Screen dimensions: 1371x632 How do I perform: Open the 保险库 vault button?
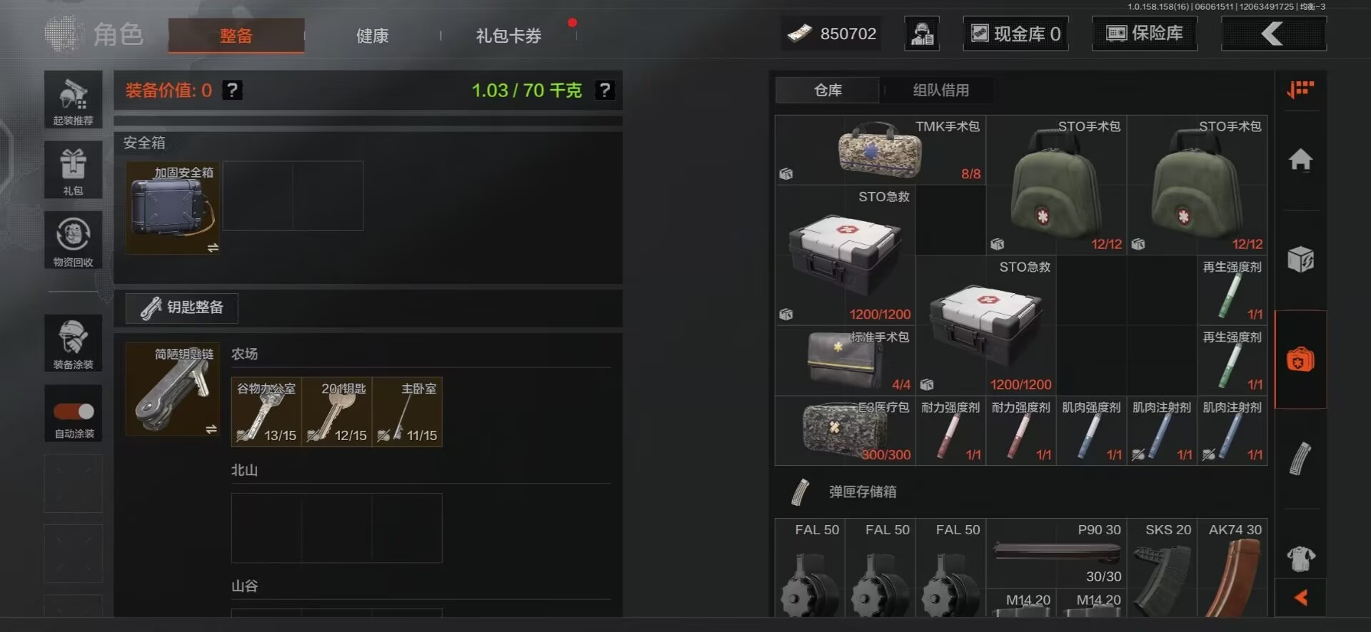[1145, 34]
